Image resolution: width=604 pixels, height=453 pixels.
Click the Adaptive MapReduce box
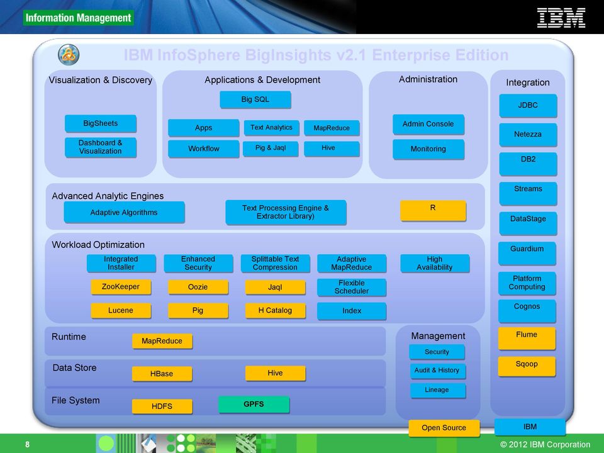point(351,263)
